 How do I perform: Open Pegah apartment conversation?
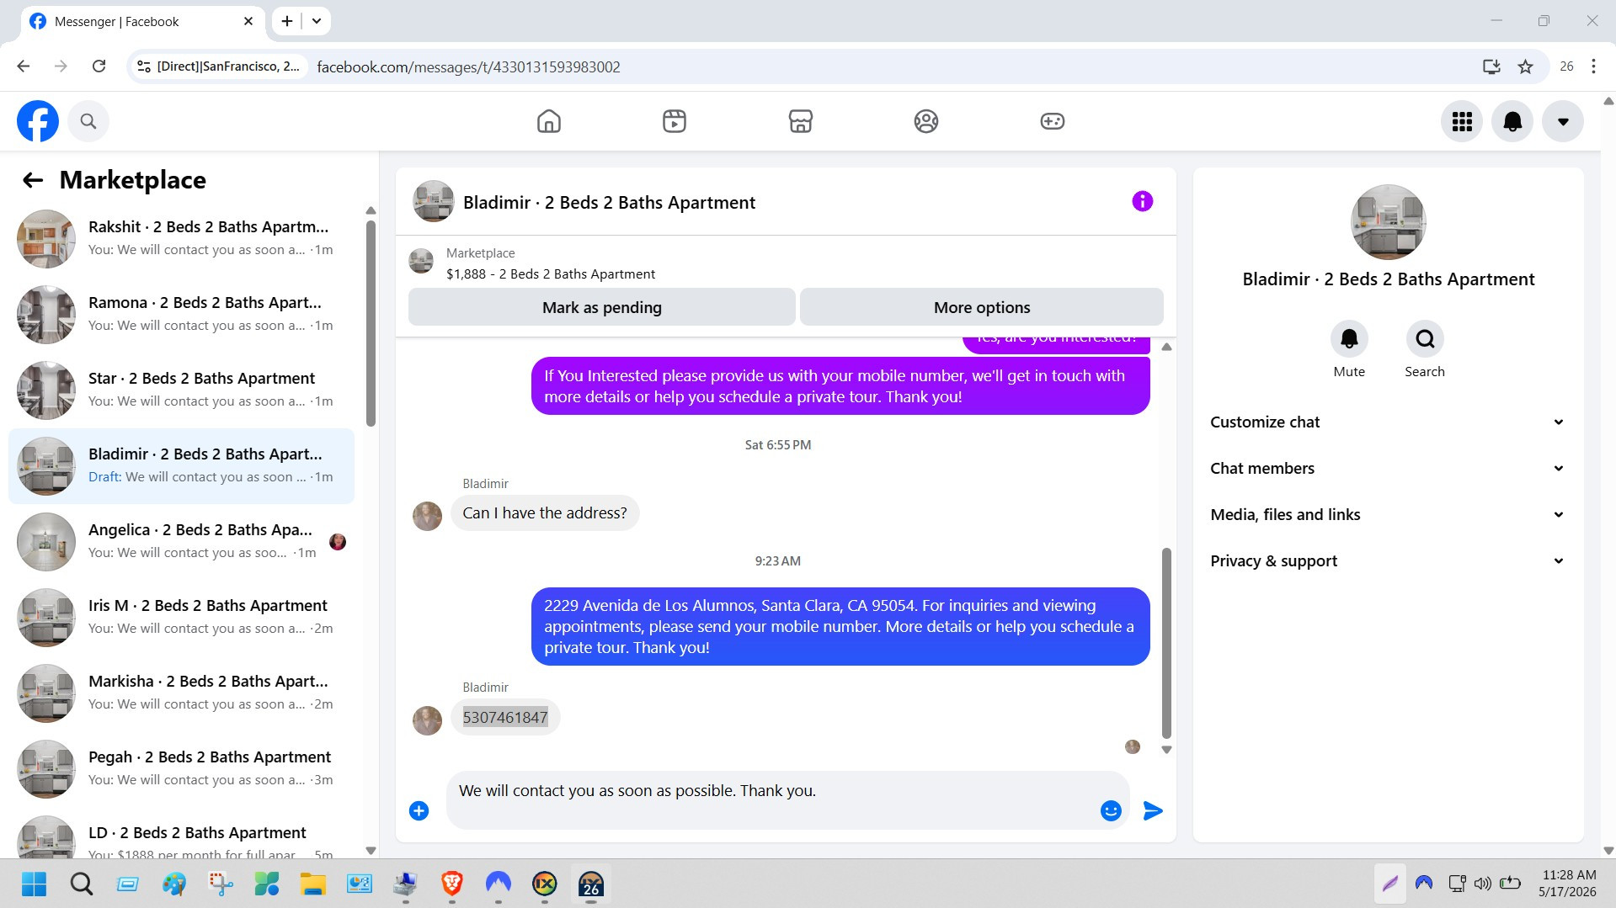(181, 769)
